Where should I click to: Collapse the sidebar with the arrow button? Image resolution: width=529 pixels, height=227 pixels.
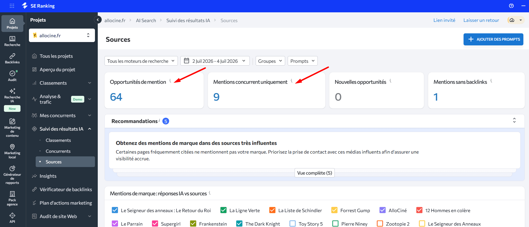pos(97,20)
